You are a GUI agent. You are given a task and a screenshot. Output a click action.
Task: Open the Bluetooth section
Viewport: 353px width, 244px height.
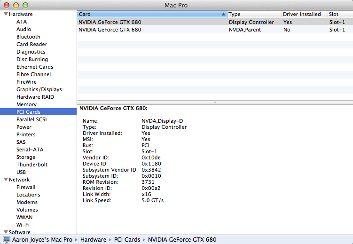(28, 37)
